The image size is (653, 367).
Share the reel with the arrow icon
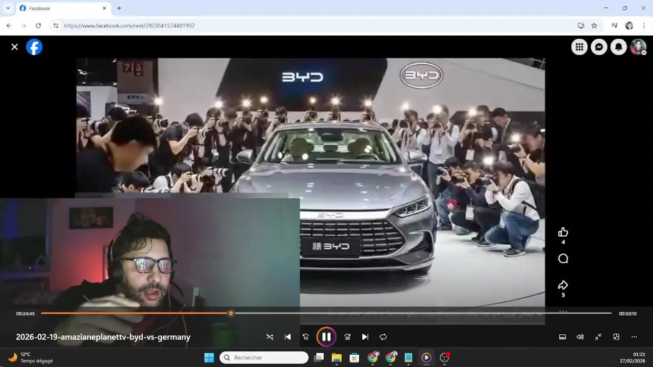click(563, 285)
